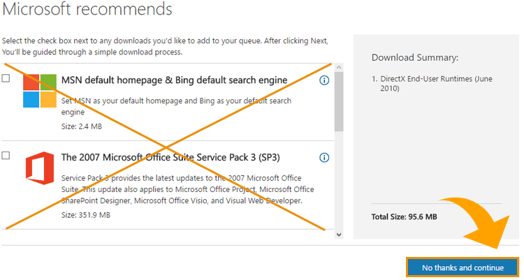Click The 2007 Microsoft Office Suite Service Pack 3 title
The height and width of the screenshot is (280, 524).
click(170, 157)
